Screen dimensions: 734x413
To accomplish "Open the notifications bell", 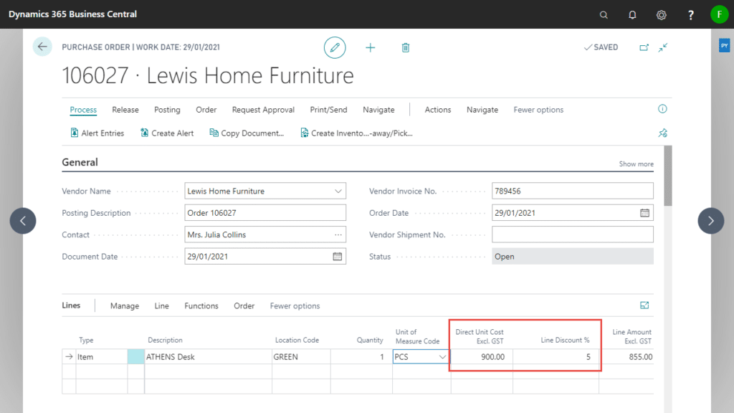I will click(632, 14).
